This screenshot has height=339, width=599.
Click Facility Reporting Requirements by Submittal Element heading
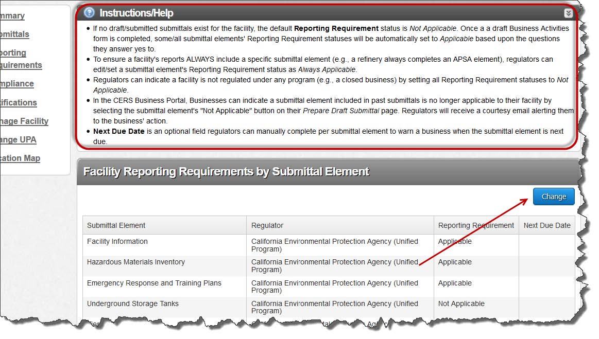(x=226, y=171)
